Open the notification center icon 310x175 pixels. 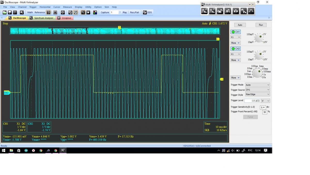coord(266,150)
